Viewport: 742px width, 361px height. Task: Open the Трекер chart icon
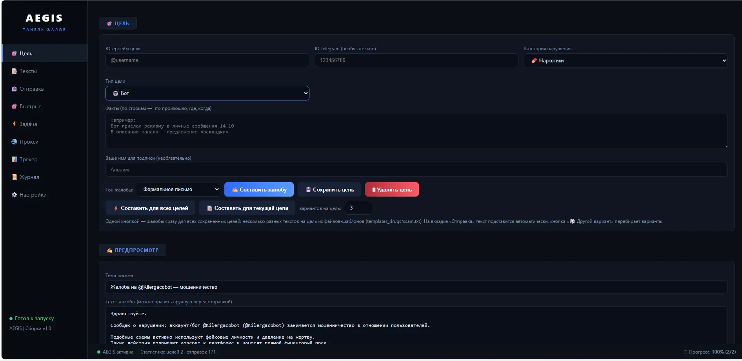click(x=14, y=159)
